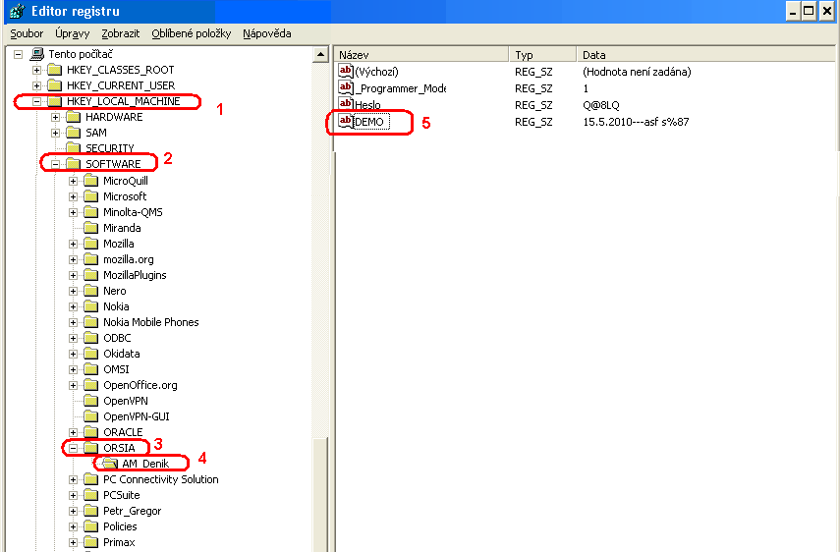Select the Okidata key label
840x552 pixels.
click(122, 354)
